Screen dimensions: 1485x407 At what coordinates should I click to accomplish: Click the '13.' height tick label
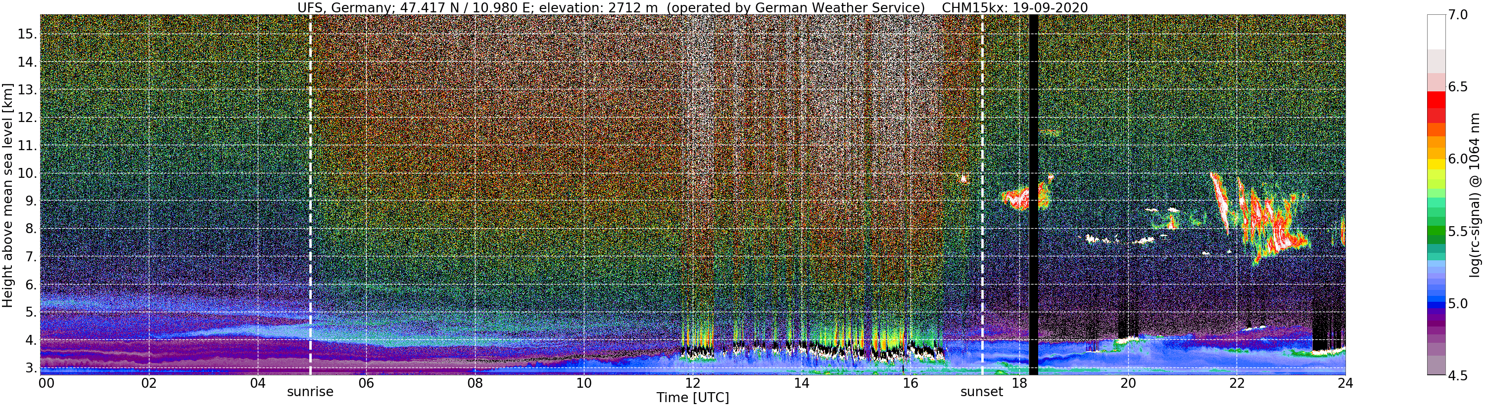coord(27,90)
